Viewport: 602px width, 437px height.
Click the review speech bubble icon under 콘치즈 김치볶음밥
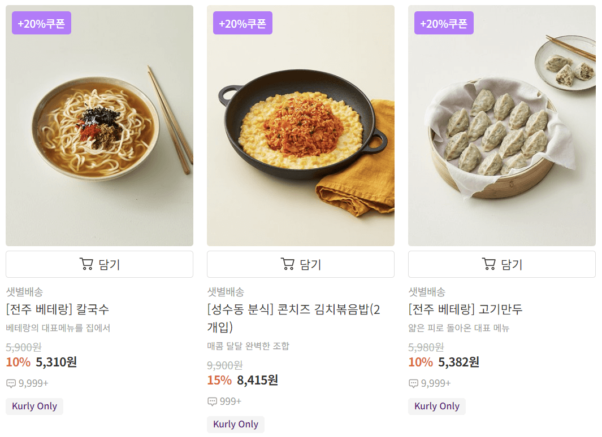click(213, 401)
